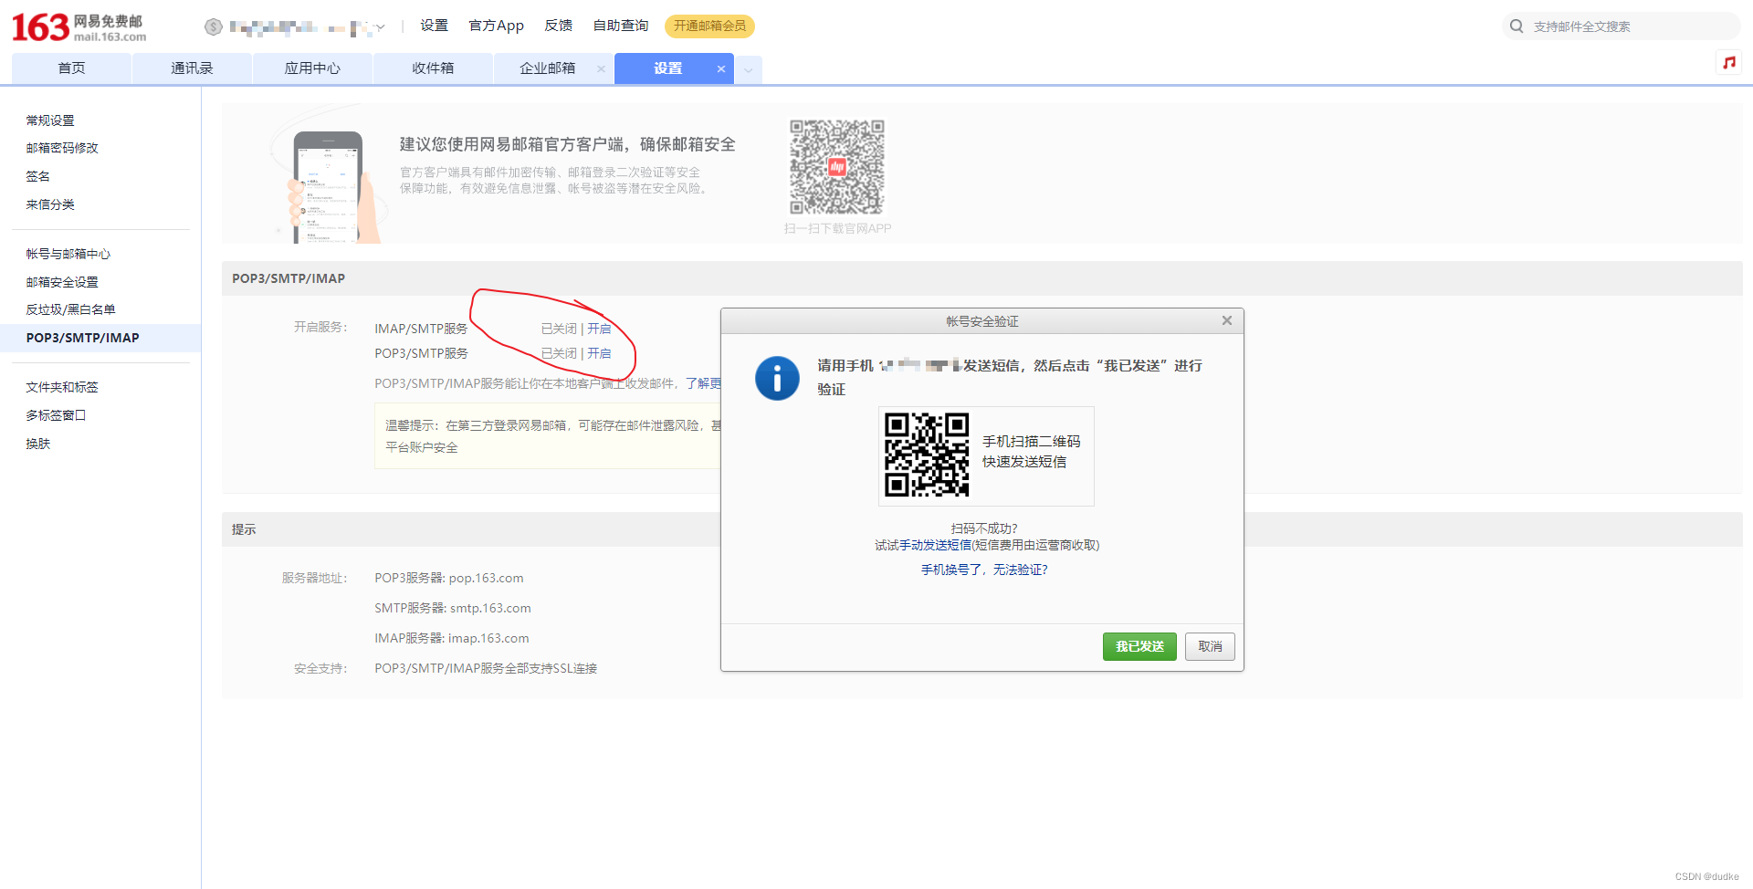The height and width of the screenshot is (889, 1753).
Task: Open the music note icon at top right
Action: click(1728, 62)
